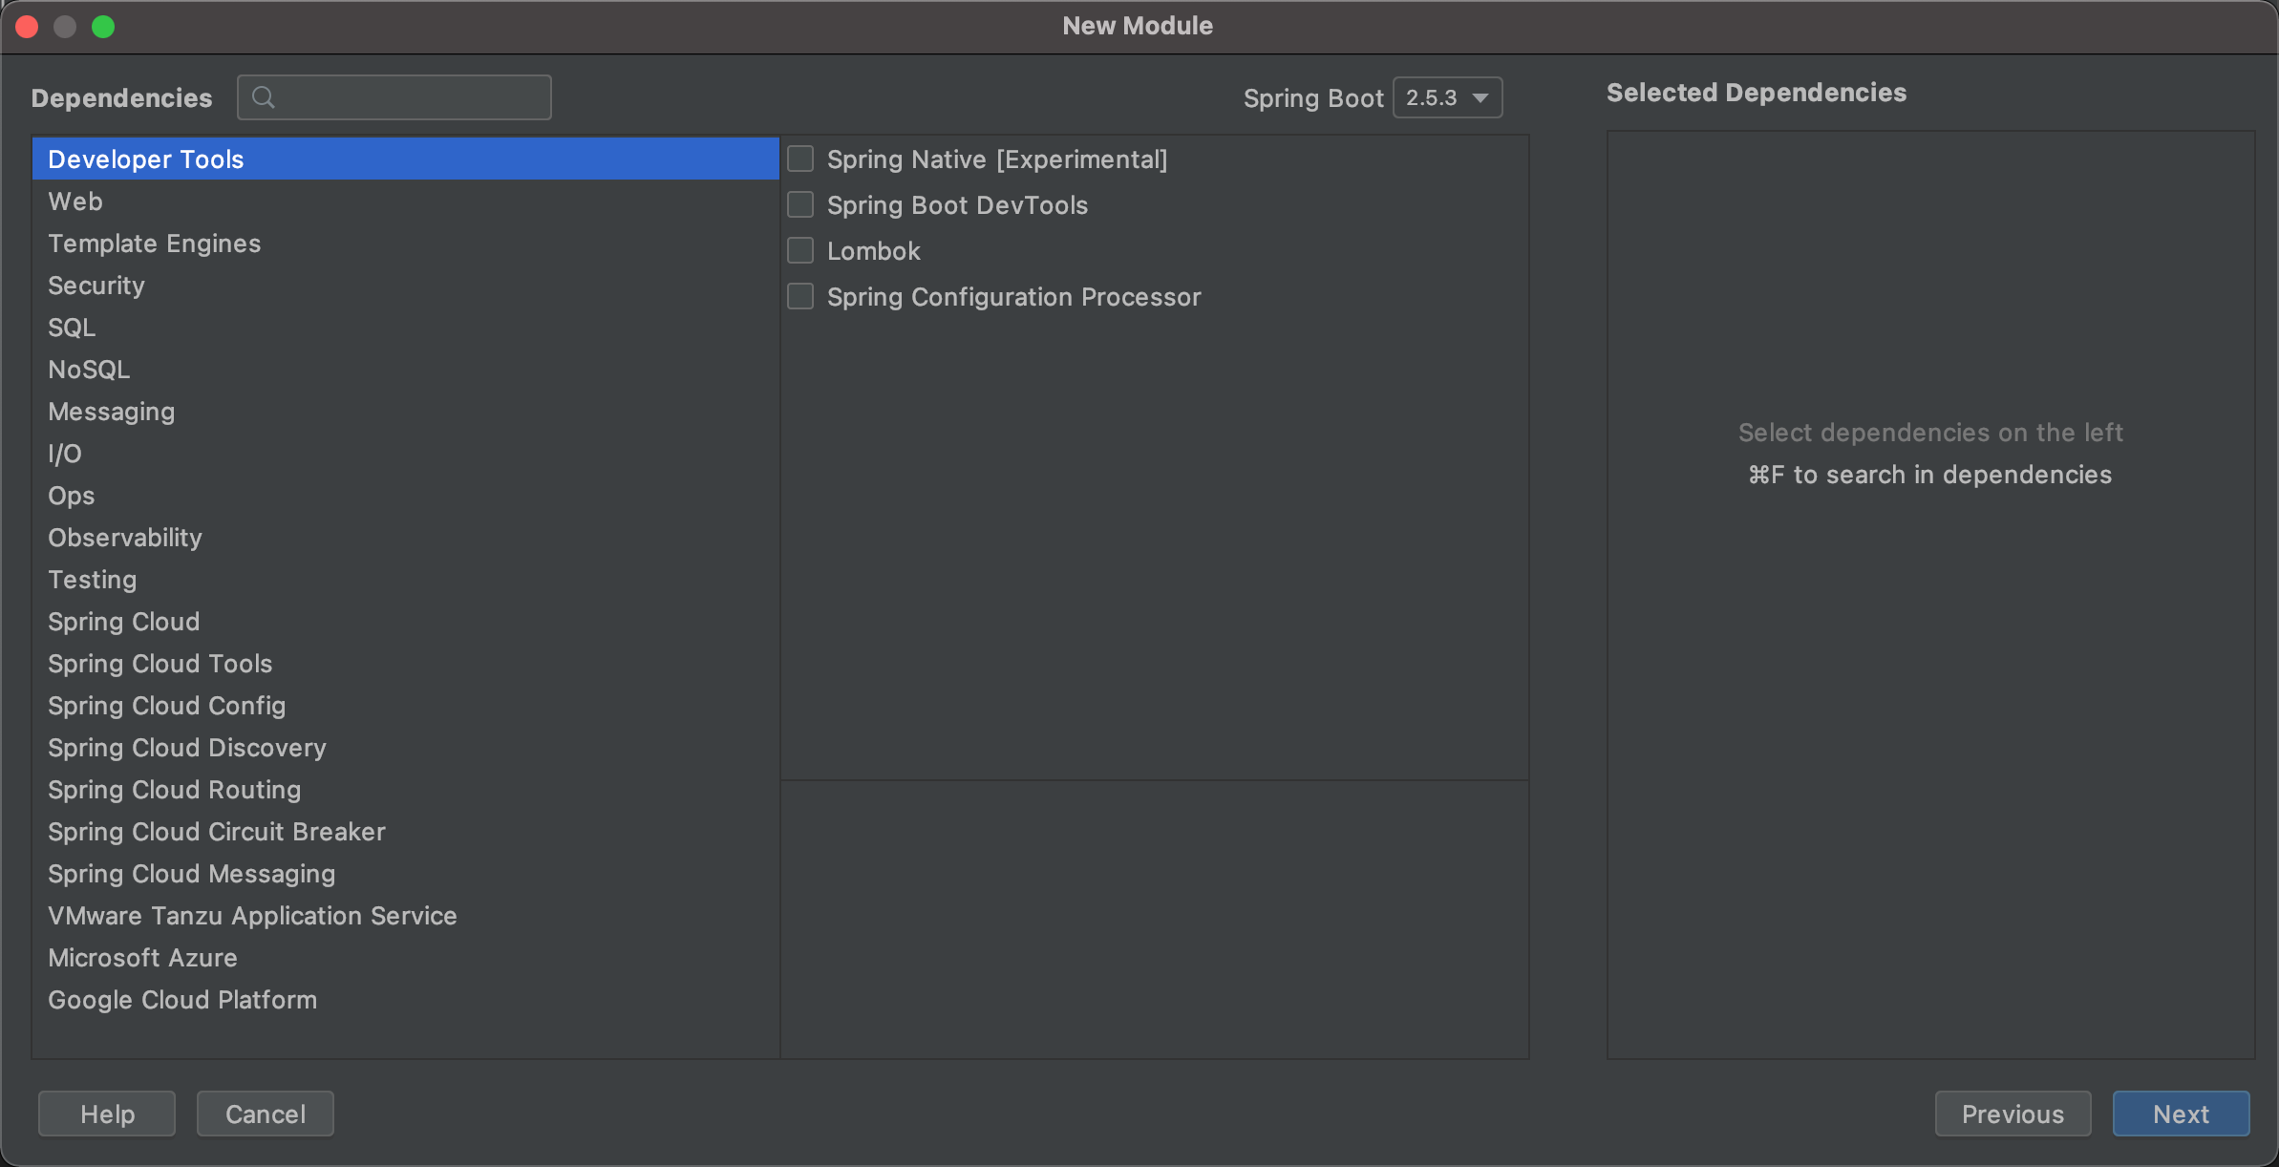Open the Spring Boot version dropdown
Screen dimensions: 2279x1167
[x=1447, y=97]
